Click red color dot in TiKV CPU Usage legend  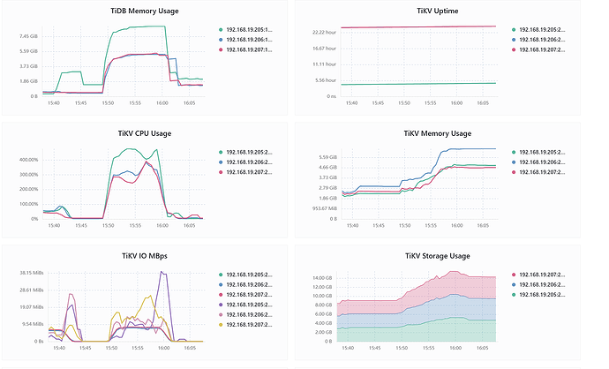pos(221,172)
